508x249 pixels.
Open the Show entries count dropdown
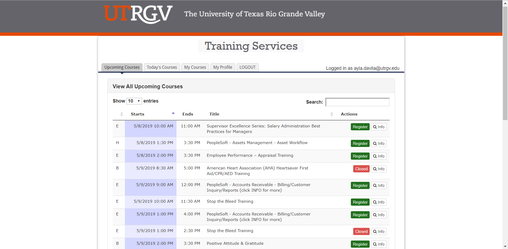[x=134, y=101]
